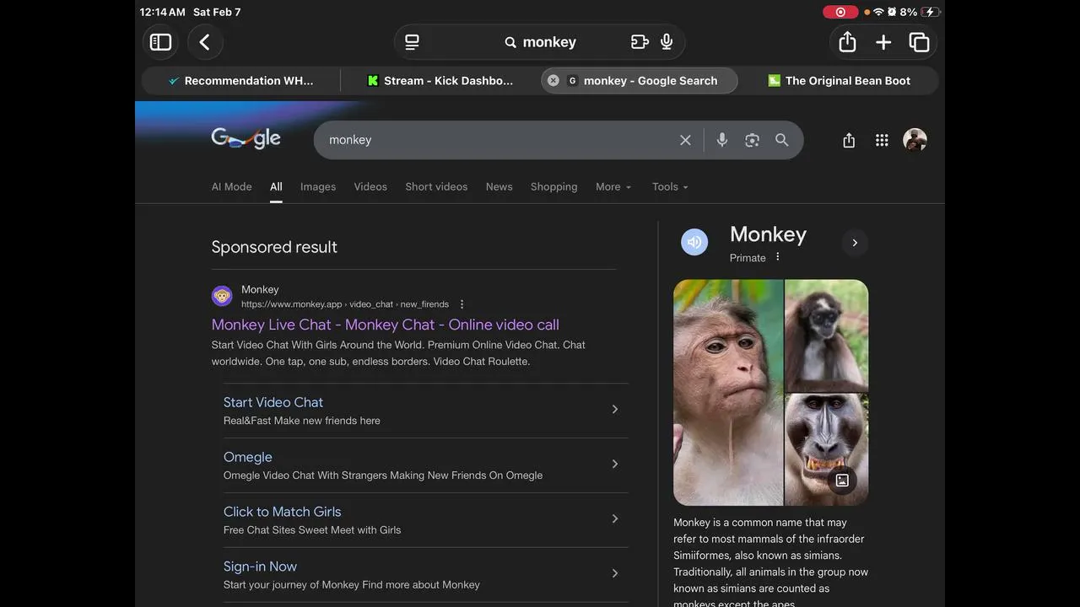Click the monkey.app URL text
Image resolution: width=1080 pixels, height=607 pixels.
345,304
